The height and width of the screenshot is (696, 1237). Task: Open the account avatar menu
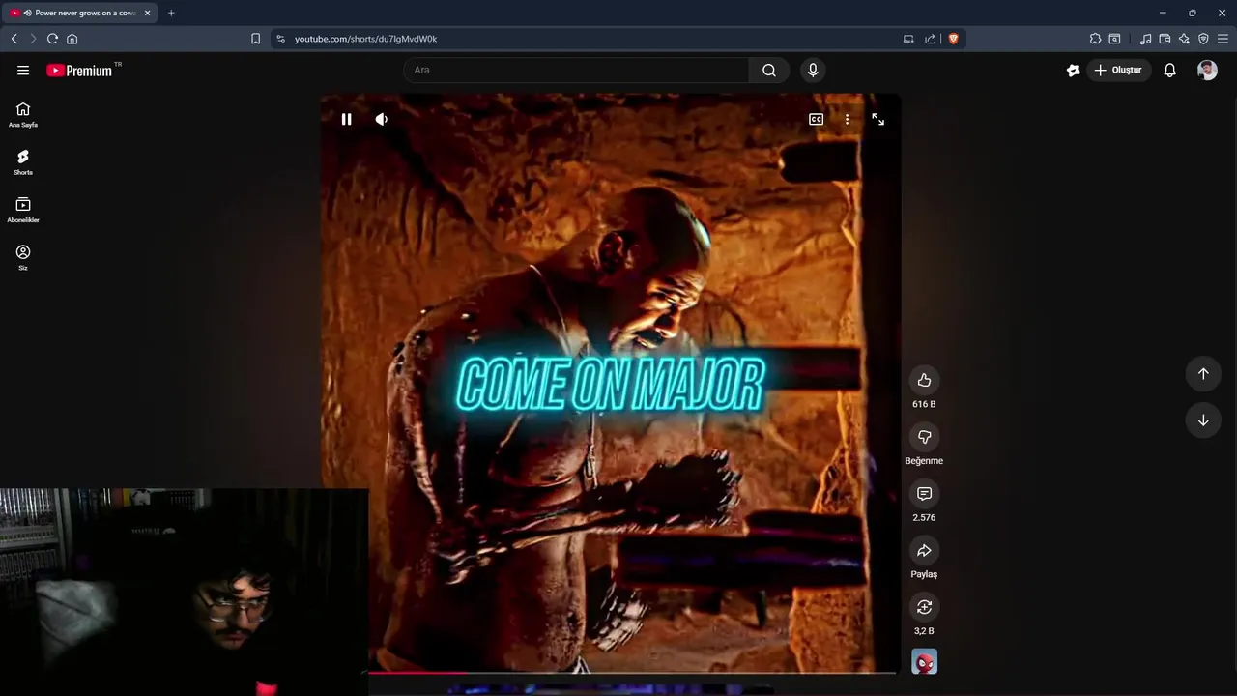coord(1207,70)
